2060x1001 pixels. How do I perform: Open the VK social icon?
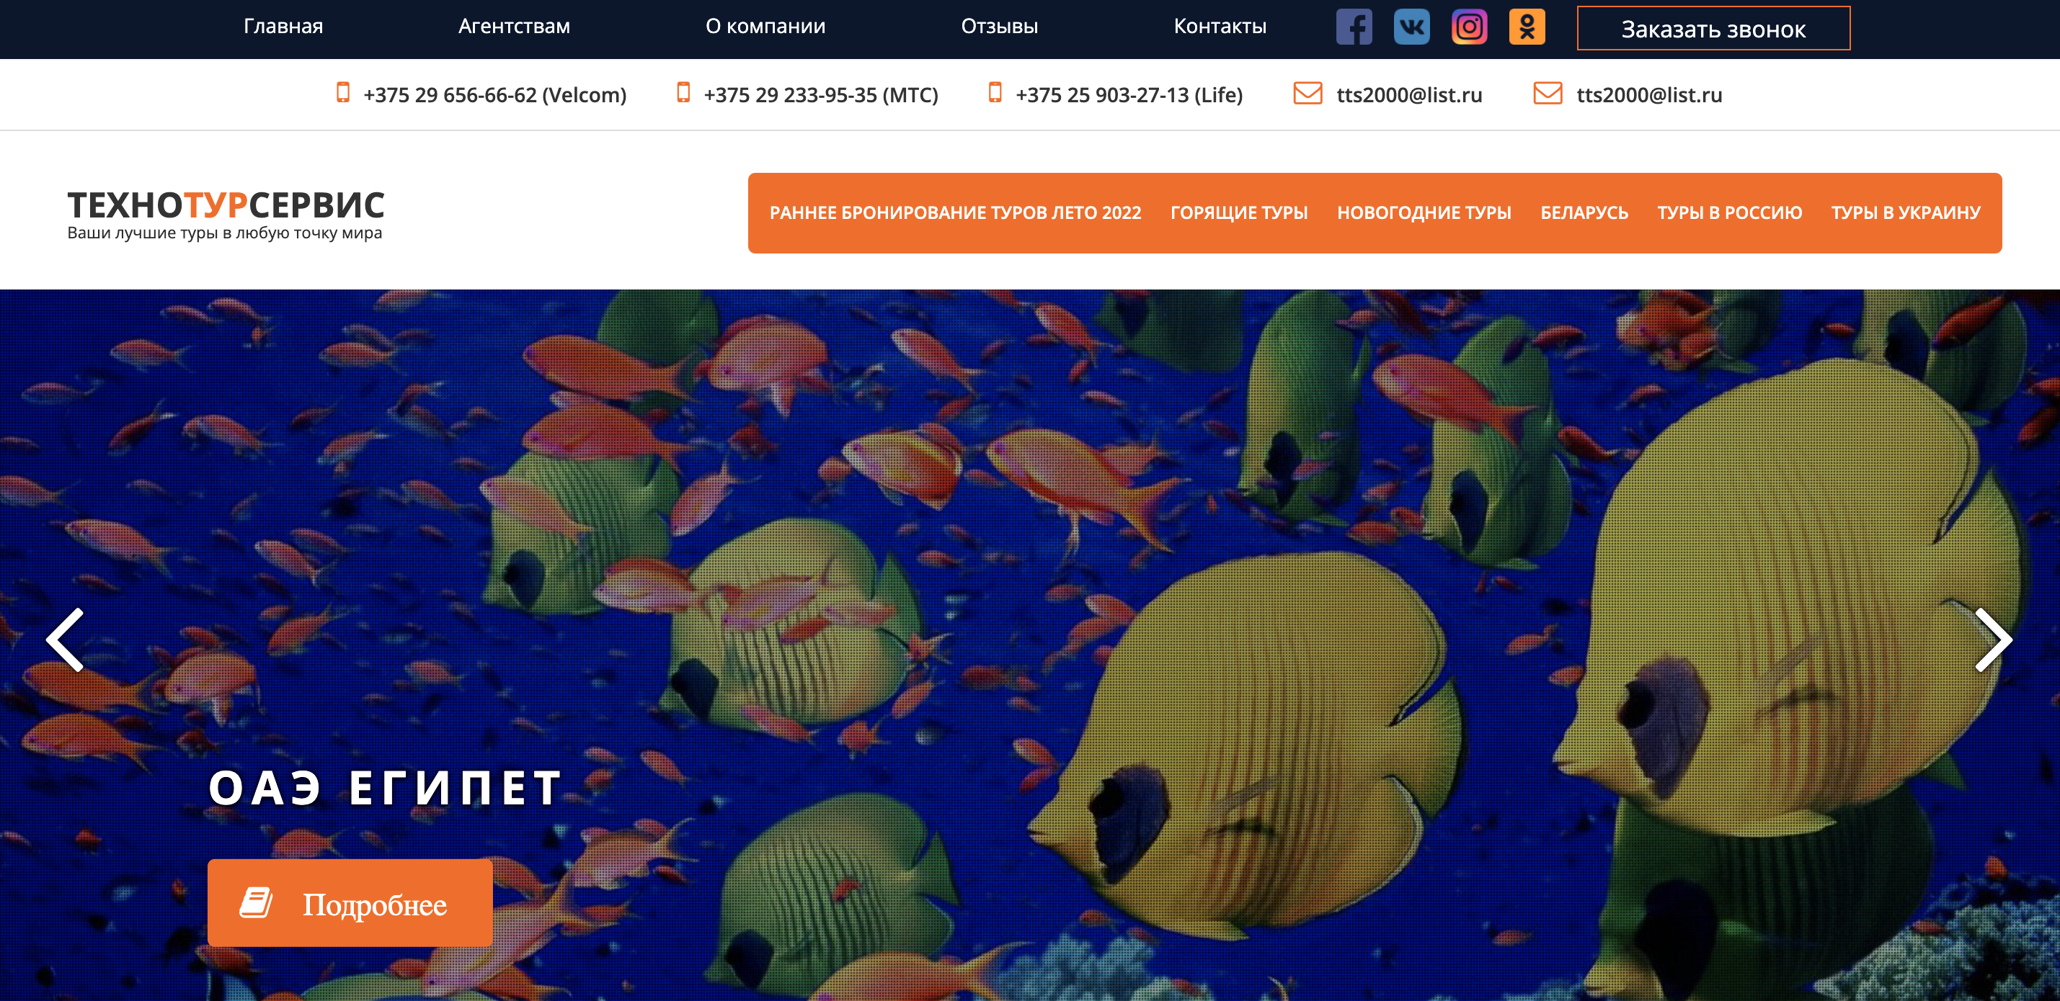(x=1411, y=27)
